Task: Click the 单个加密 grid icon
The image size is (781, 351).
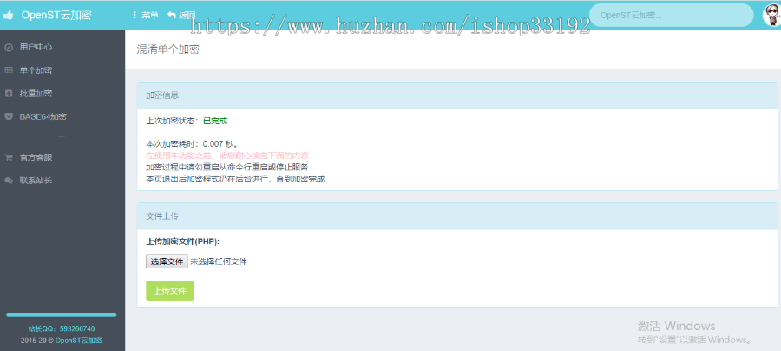Action: coord(9,70)
